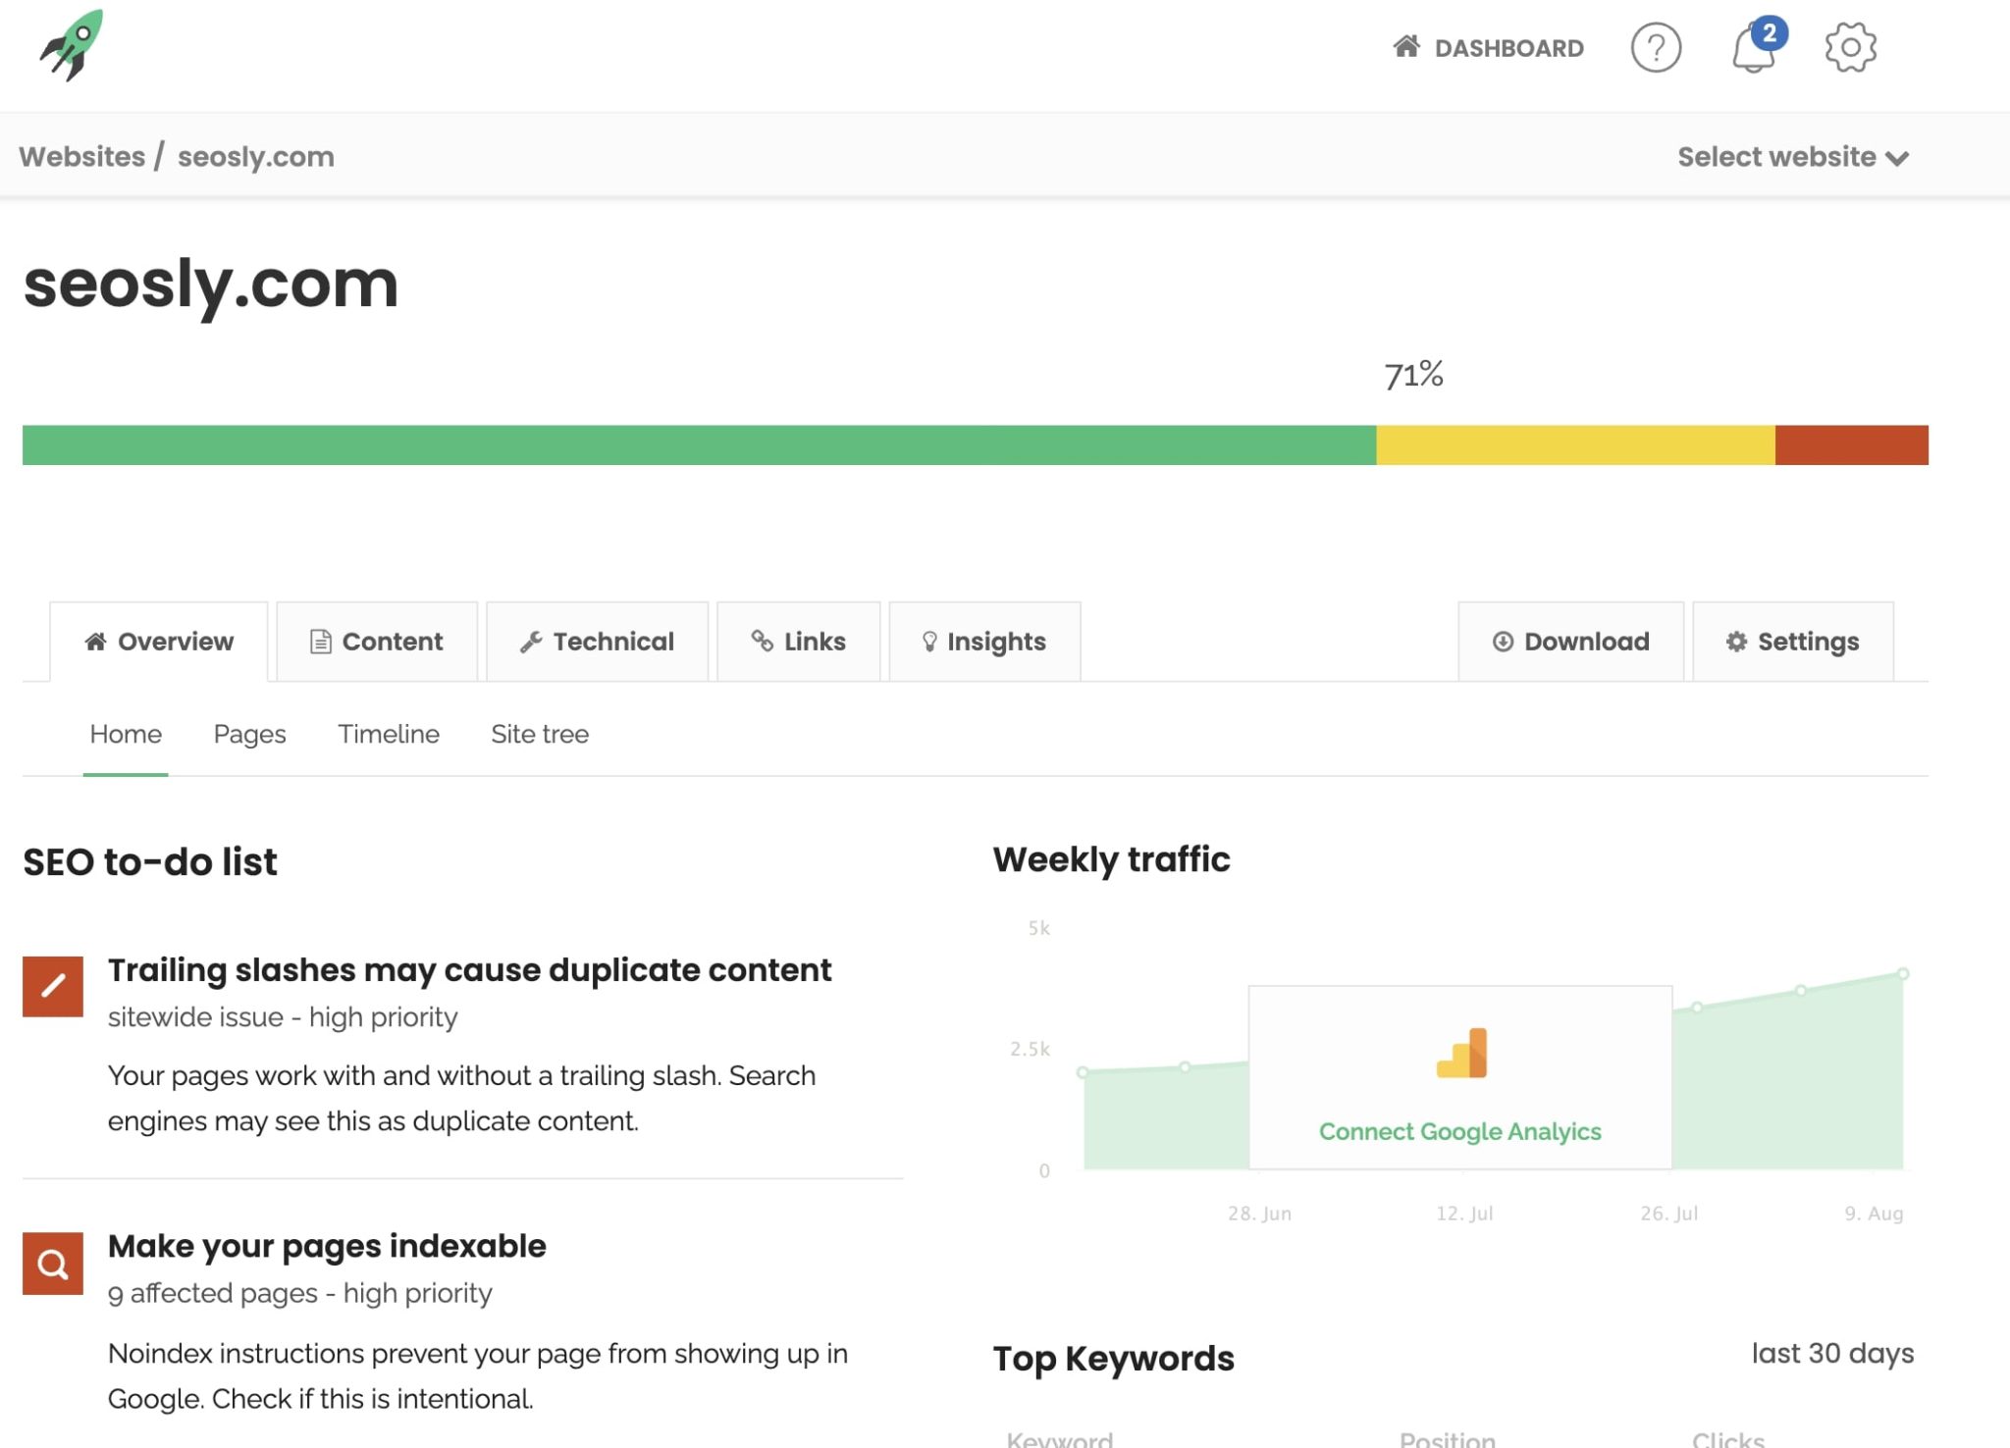This screenshot has width=2010, height=1448.
Task: Select the Pages sub-tab
Action: pyautogui.click(x=249, y=734)
